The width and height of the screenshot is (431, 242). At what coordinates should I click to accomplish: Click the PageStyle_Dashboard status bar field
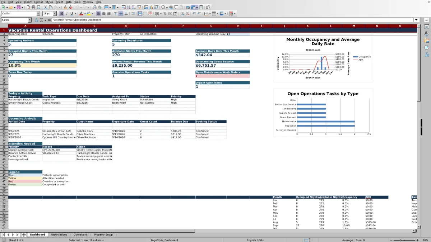coord(164,240)
